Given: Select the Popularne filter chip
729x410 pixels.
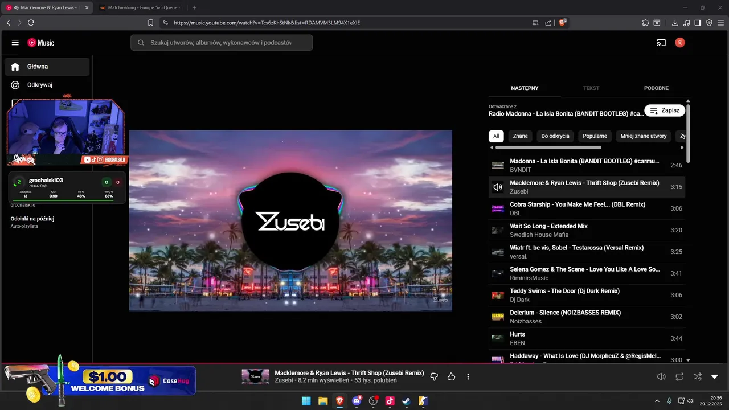Looking at the screenshot, I should point(595,136).
